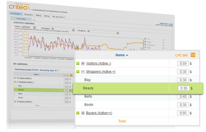The image size is (206, 132).
Task: Open the Billing tab
Action: click(x=38, y=15)
